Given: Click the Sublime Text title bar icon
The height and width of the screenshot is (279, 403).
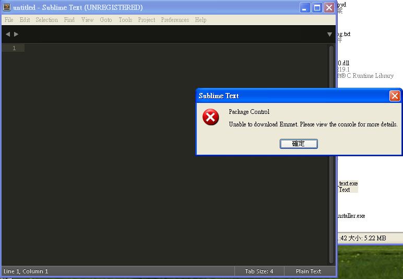Looking at the screenshot, I should [x=7, y=8].
